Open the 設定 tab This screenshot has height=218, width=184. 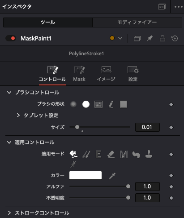click(133, 74)
